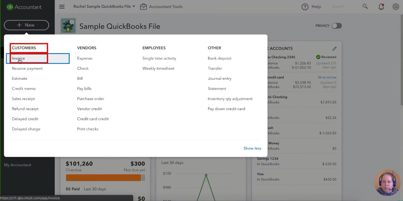Click the $101,260 overdue amount

click(x=79, y=164)
